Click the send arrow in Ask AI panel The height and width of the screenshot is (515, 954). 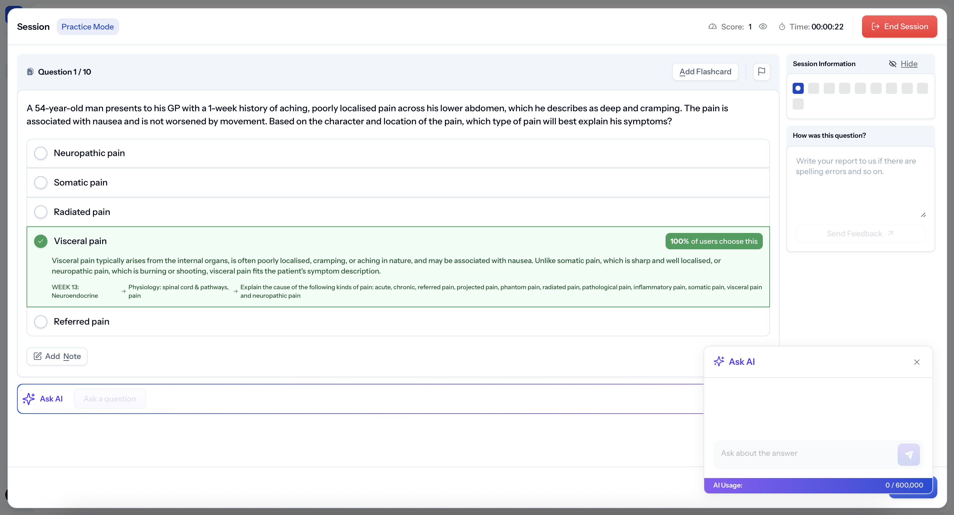tap(908, 454)
